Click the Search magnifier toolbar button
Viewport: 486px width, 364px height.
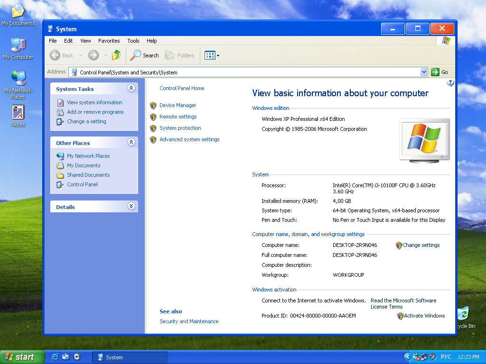144,55
